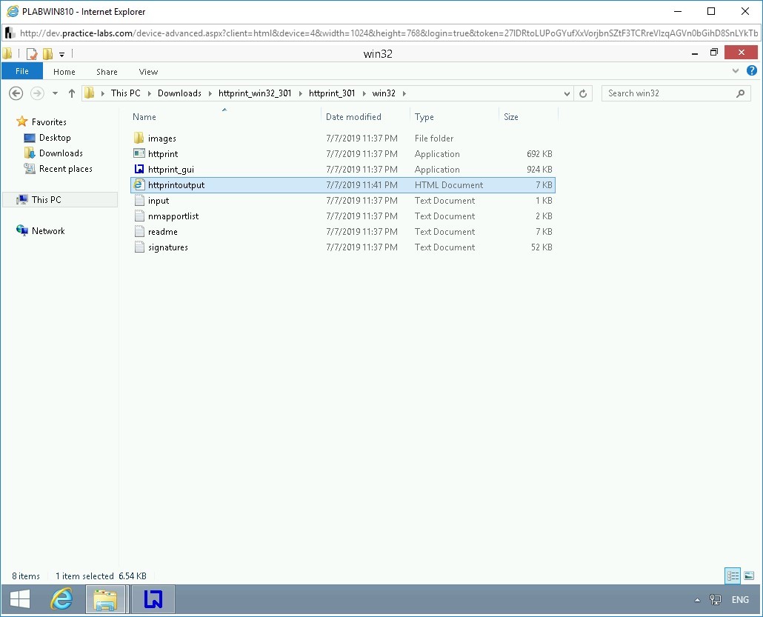The image size is (763, 617).
Task: Go up one folder level
Action: coord(72,93)
